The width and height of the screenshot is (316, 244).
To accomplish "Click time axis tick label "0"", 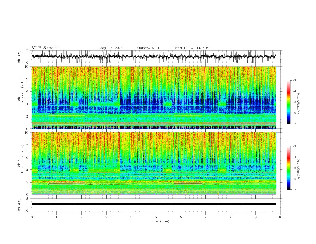I will tap(32, 217).
